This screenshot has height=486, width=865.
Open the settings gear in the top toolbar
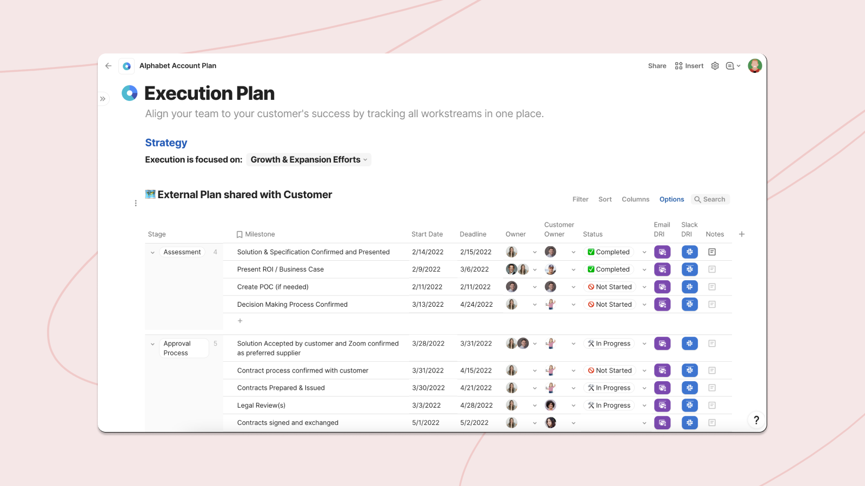click(x=715, y=65)
